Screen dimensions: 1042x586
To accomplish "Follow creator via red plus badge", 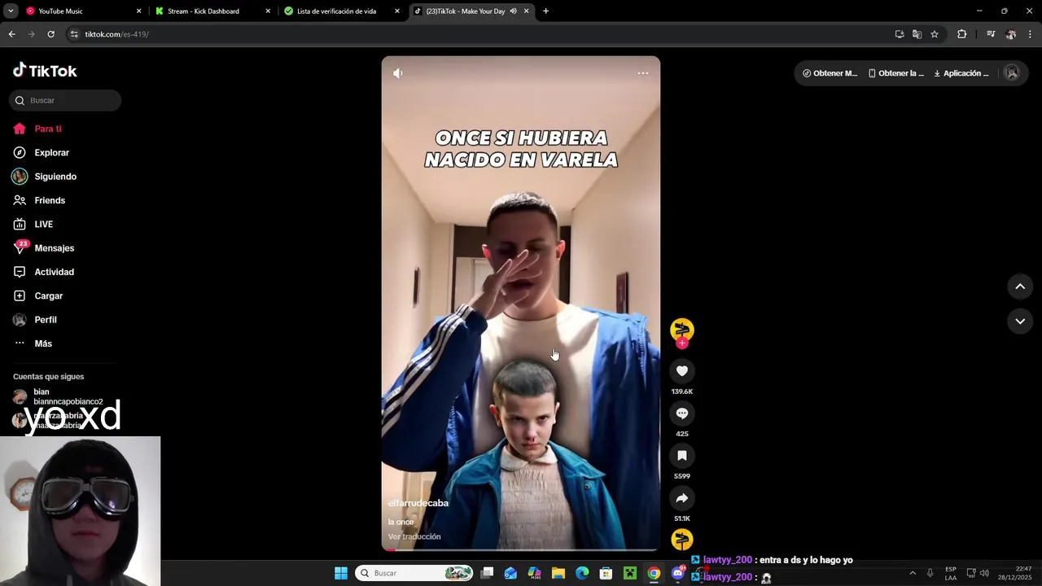I will click(x=682, y=343).
